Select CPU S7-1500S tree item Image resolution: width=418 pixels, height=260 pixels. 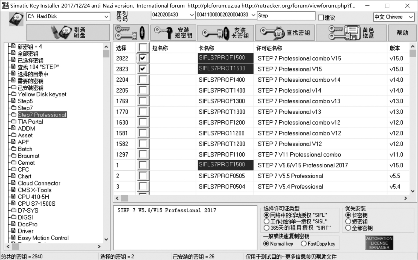pyautogui.click(x=36, y=204)
